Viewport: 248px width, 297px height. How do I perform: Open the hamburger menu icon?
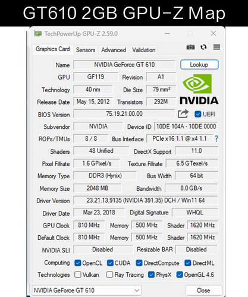click(216, 47)
